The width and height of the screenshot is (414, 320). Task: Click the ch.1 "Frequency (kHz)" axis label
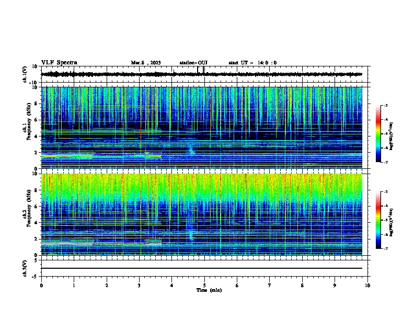(29, 122)
